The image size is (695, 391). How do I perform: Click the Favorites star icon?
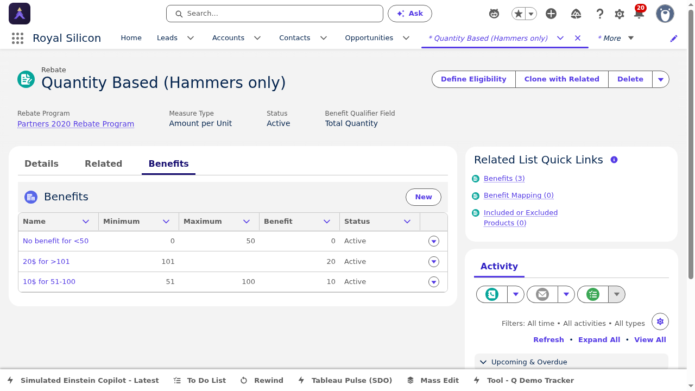tap(519, 14)
